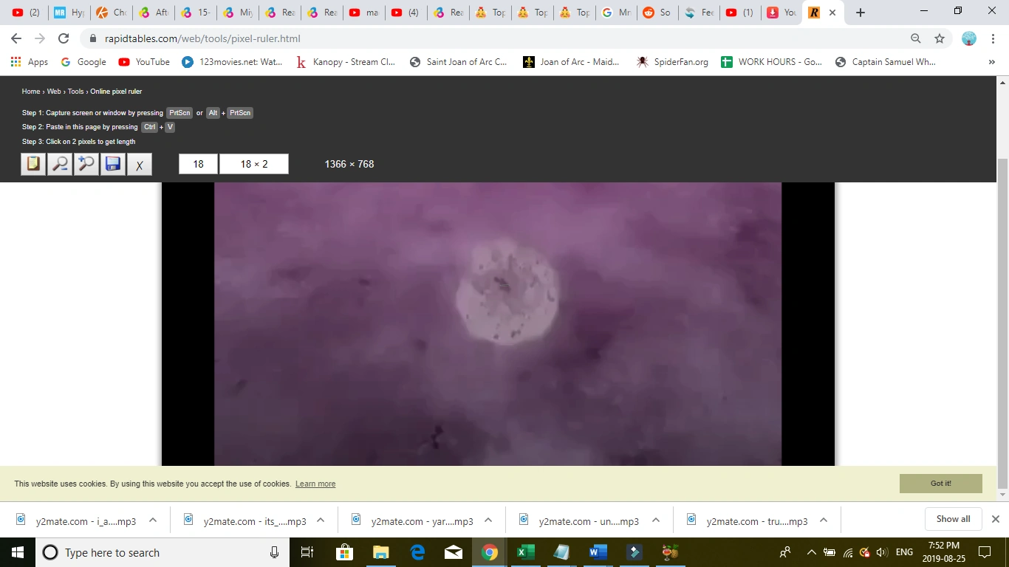This screenshot has width=1009, height=567.
Task: Open the clock showing 7:52 PM
Action: tap(944, 552)
